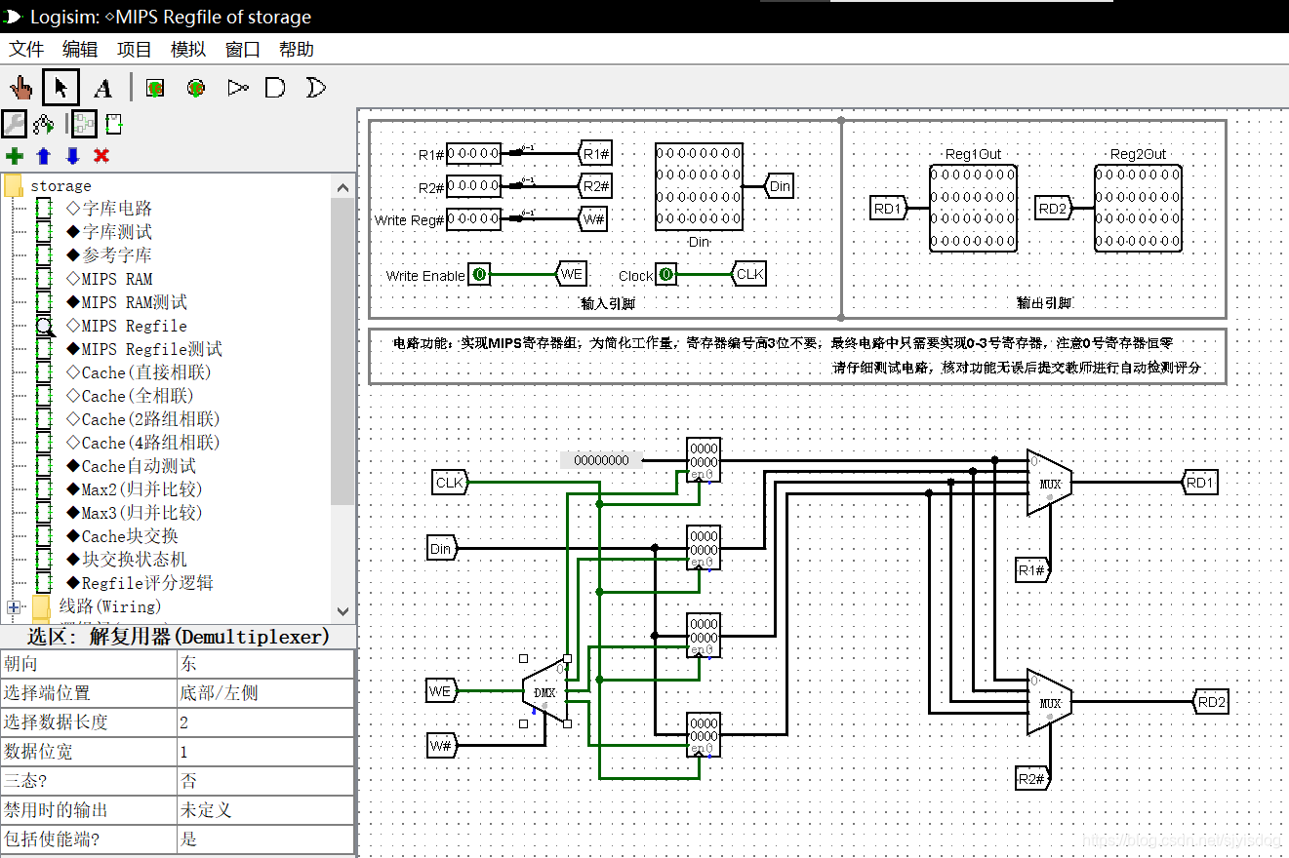Select the CLK tunnel near the registers

[x=450, y=482]
